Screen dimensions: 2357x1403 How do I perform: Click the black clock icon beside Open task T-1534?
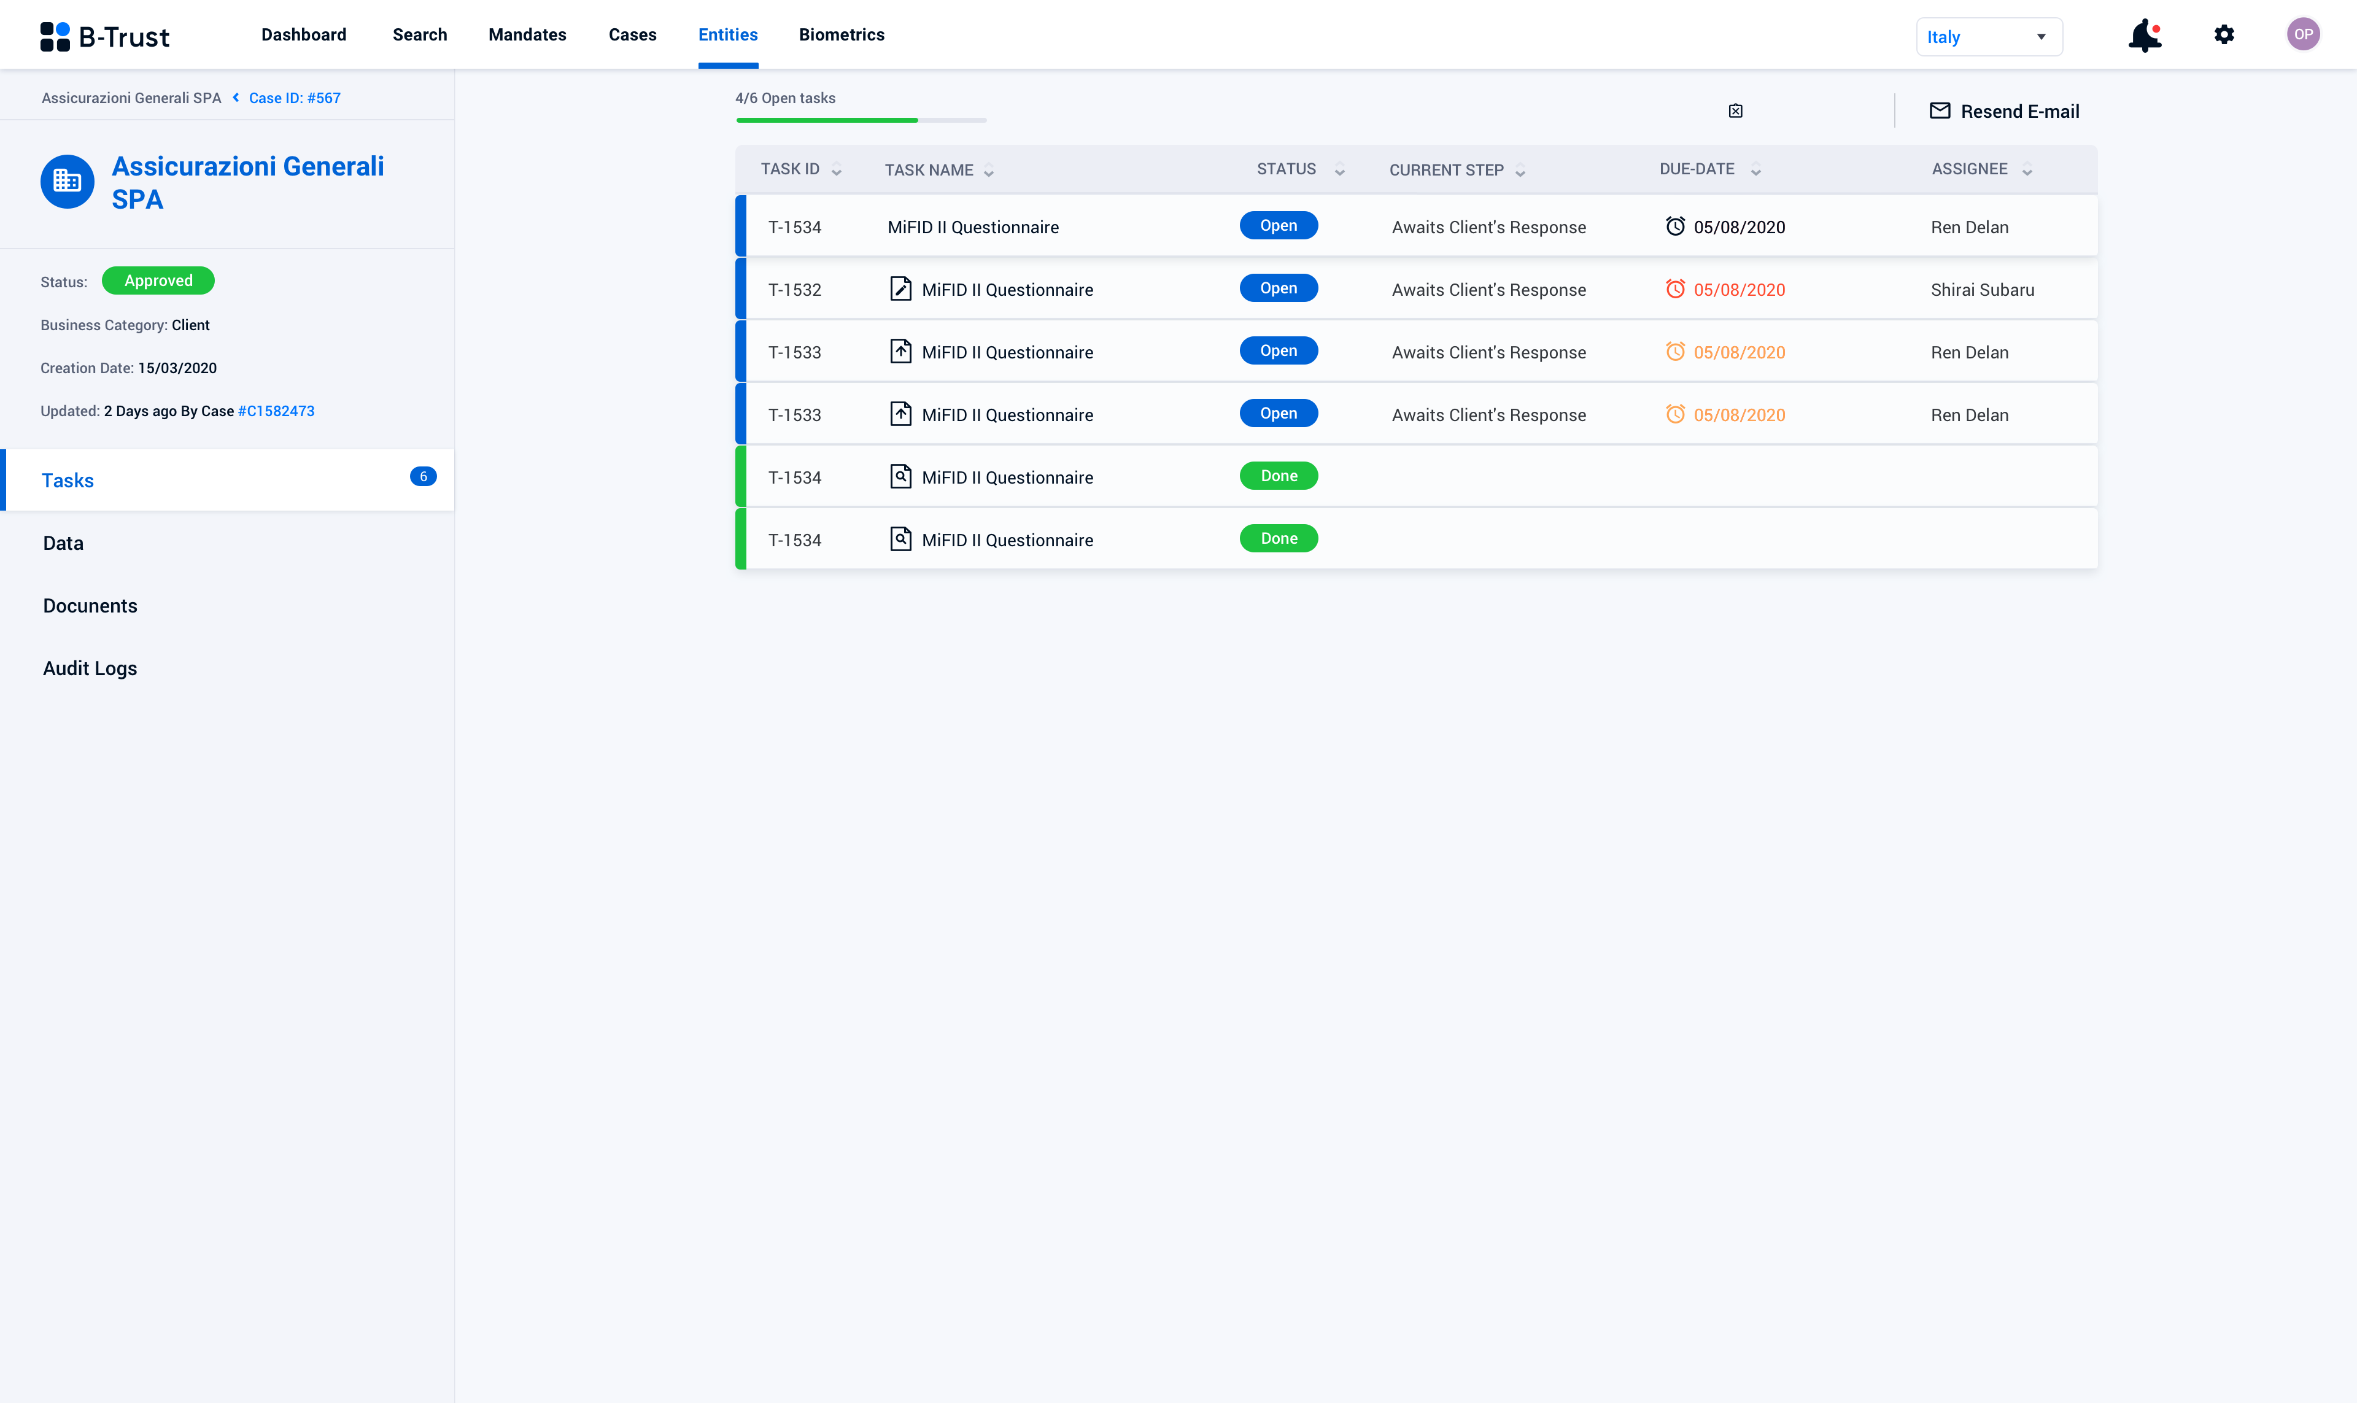point(1674,226)
